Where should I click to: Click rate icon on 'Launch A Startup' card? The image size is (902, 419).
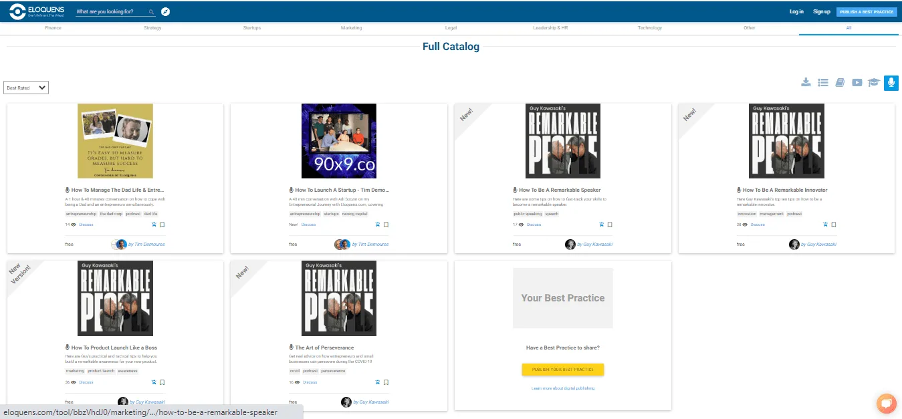(x=377, y=225)
